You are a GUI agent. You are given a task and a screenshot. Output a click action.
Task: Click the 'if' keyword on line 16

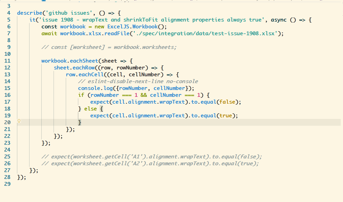81,95
